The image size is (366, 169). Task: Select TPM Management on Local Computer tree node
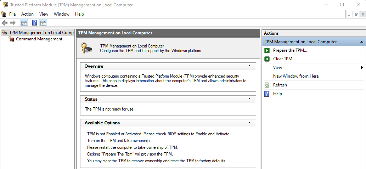click(41, 33)
